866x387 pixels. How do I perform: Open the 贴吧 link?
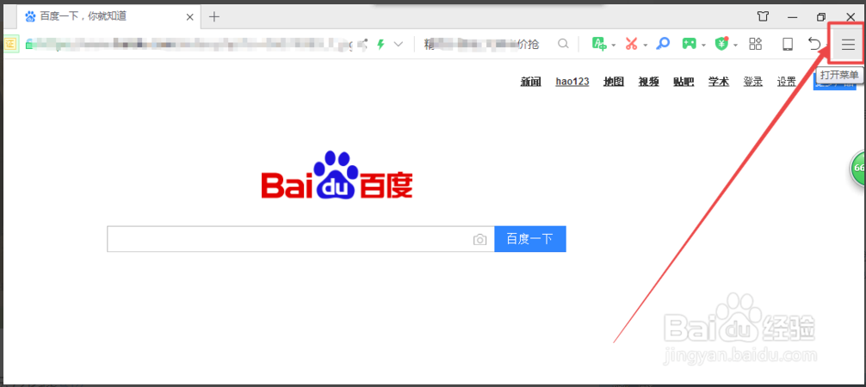point(684,82)
